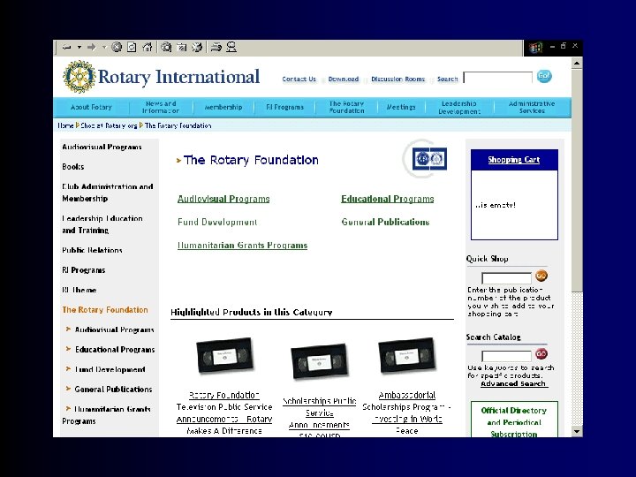636x477 pixels.
Task: Open the About Rotary nav tab
Action: [91, 107]
